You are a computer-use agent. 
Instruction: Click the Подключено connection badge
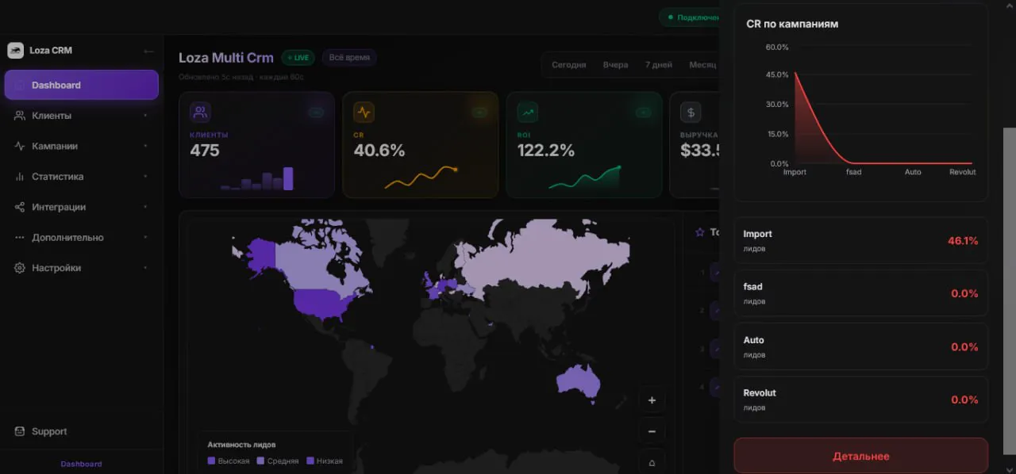click(690, 17)
